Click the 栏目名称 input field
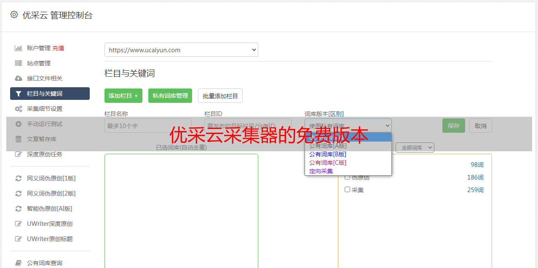This screenshot has height=268, width=538. (148, 126)
